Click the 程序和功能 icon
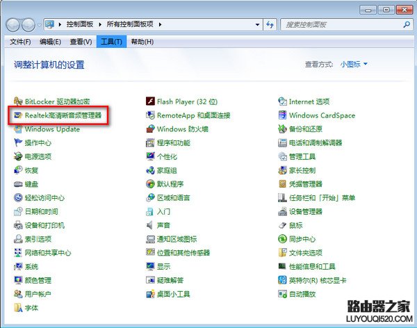The height and width of the screenshot is (328, 417). pyautogui.click(x=150, y=143)
